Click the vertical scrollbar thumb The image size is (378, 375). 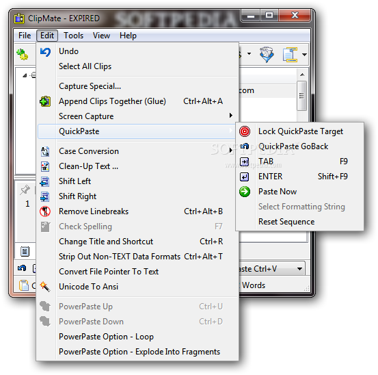tap(302, 96)
